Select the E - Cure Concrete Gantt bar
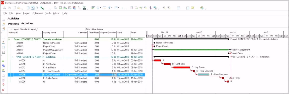This screenshot has height=94, width=289. tap(203, 74)
